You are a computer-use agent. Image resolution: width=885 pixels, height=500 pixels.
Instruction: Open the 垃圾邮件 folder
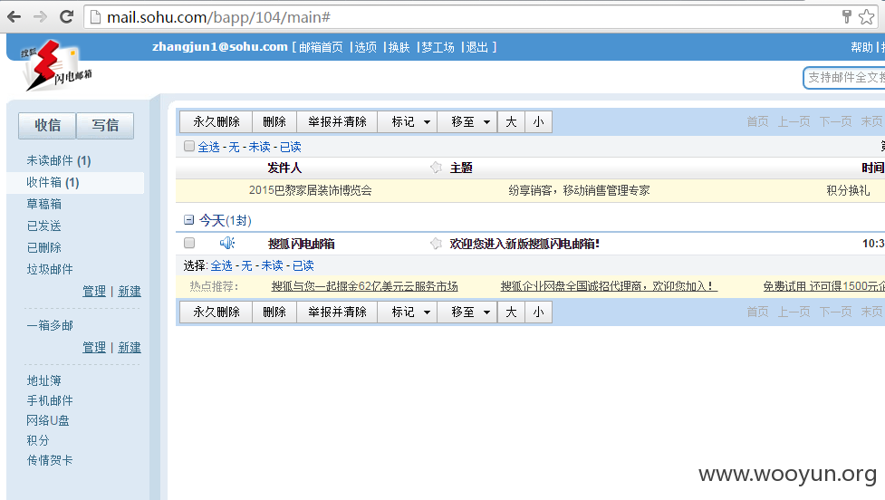[x=50, y=269]
